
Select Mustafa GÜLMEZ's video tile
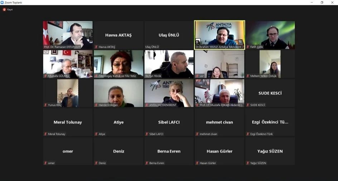point(68,64)
